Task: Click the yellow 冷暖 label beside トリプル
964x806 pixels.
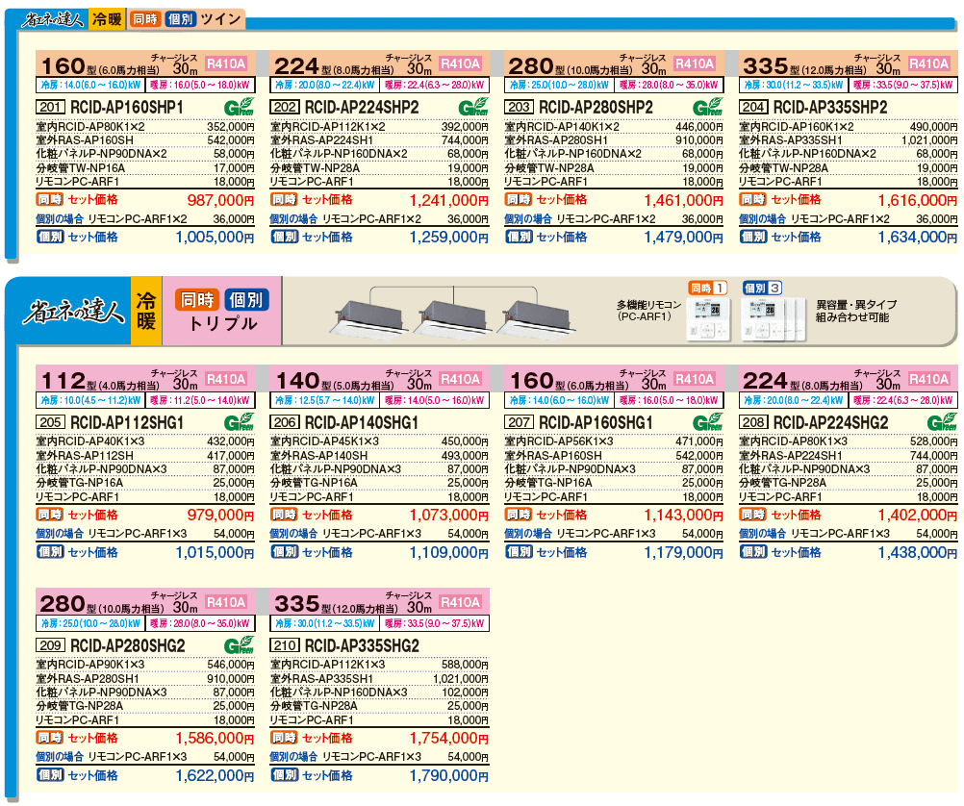Action: (146, 311)
